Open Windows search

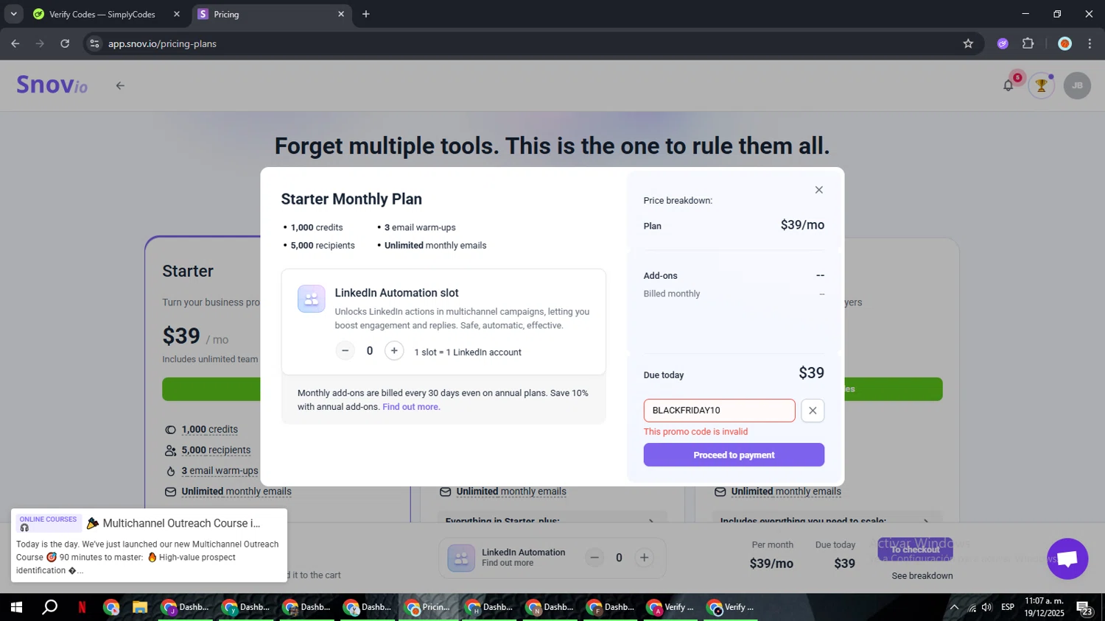(x=49, y=607)
